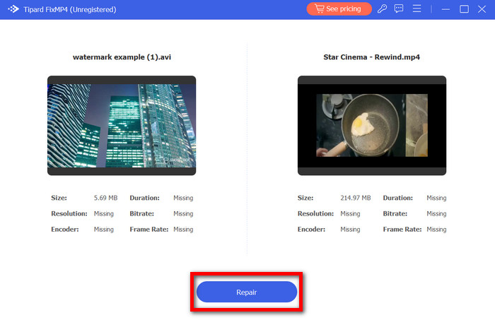Click the Tipard FixMP4 logo icon
The width and height of the screenshot is (495, 320).
click(13, 10)
